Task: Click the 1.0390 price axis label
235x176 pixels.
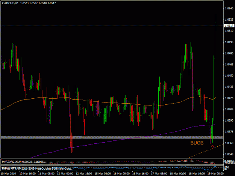Action: [229, 120]
